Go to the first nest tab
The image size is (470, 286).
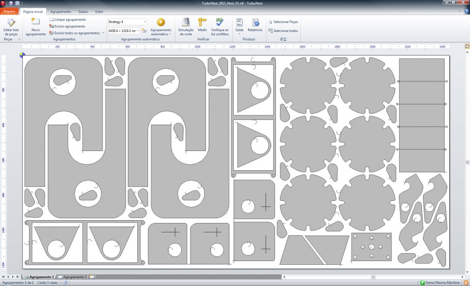pos(3,277)
